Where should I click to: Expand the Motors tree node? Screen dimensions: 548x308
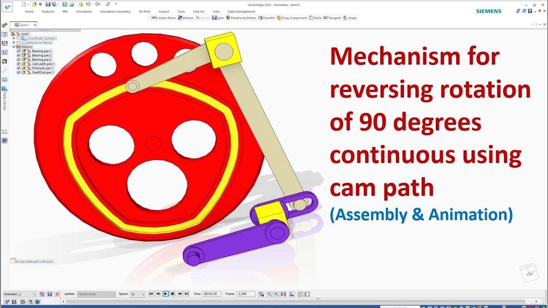(14, 47)
